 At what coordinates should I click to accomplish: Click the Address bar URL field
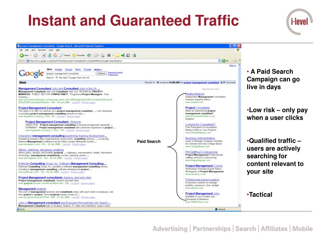(x=124, y=61)
